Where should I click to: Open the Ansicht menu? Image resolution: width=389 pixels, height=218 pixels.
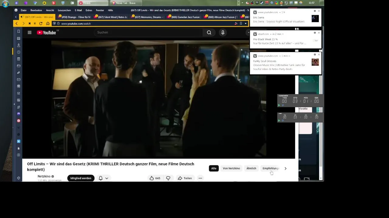[50, 10]
